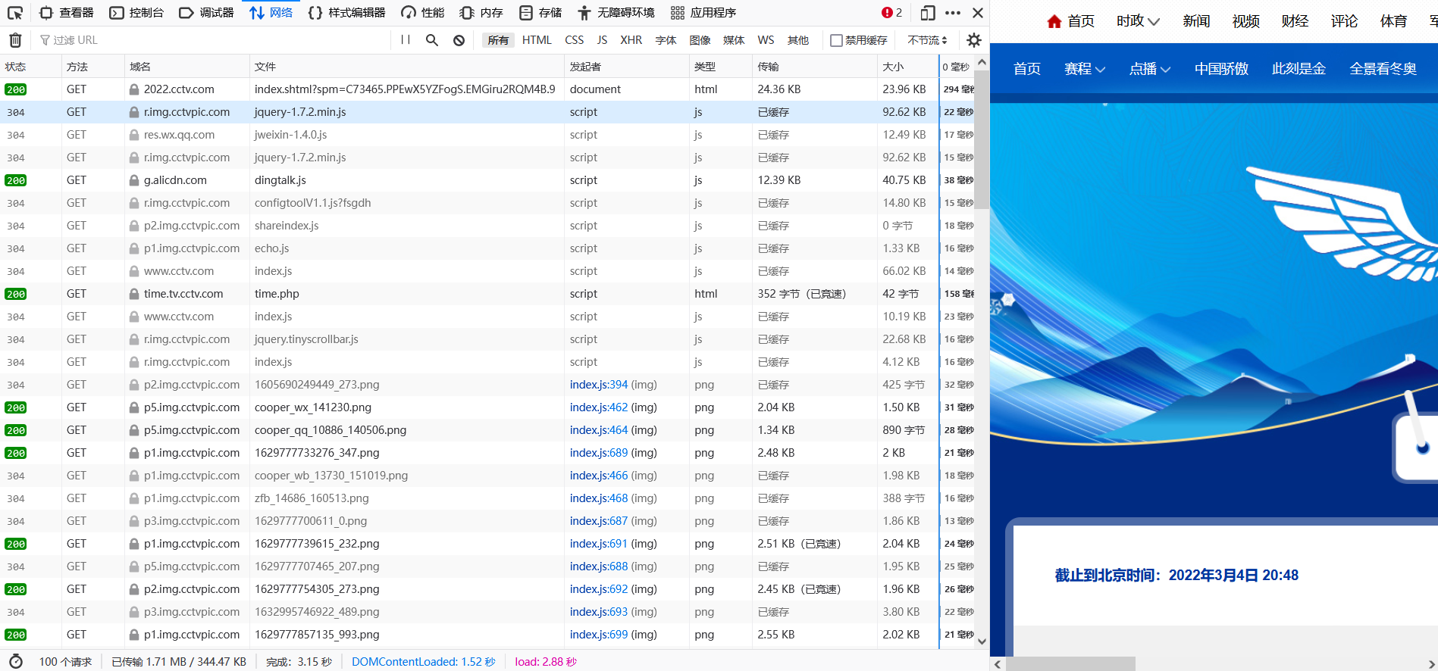
Task: Open network settings gear menu
Action: pos(974,40)
